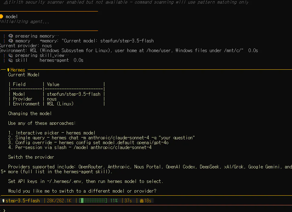The width and height of the screenshot is (292, 212).
Task: Click the 'Config override' list item
Action: (88, 142)
